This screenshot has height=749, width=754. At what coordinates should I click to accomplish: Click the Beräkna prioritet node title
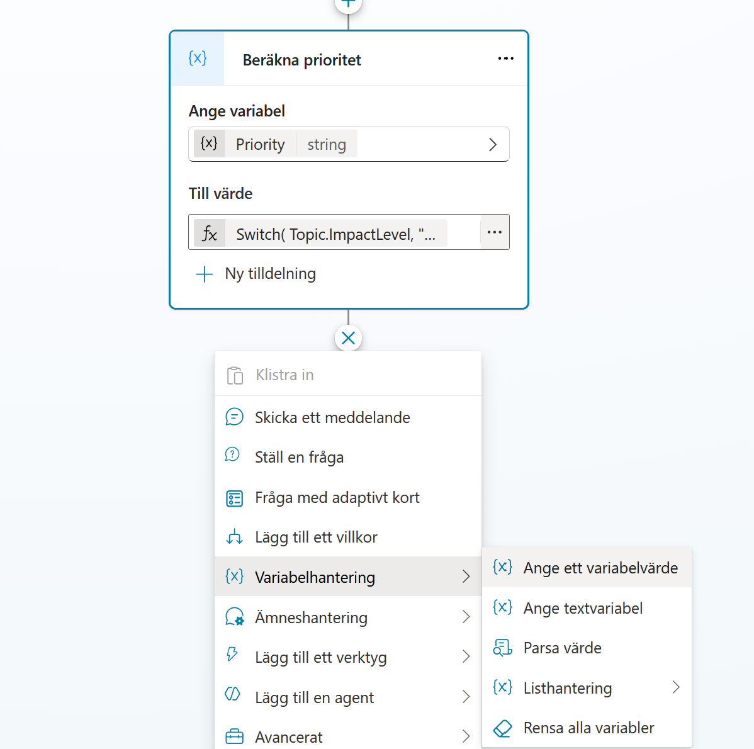click(301, 60)
